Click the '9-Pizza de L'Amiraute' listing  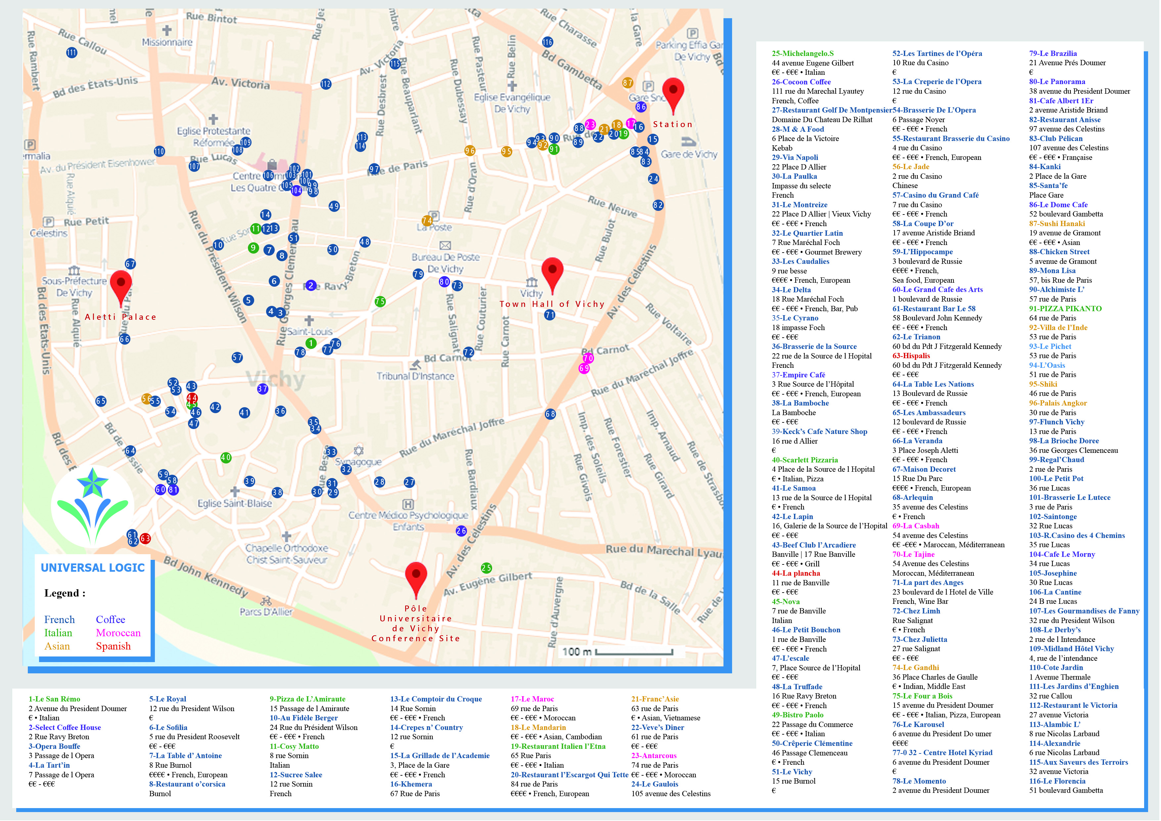click(307, 699)
